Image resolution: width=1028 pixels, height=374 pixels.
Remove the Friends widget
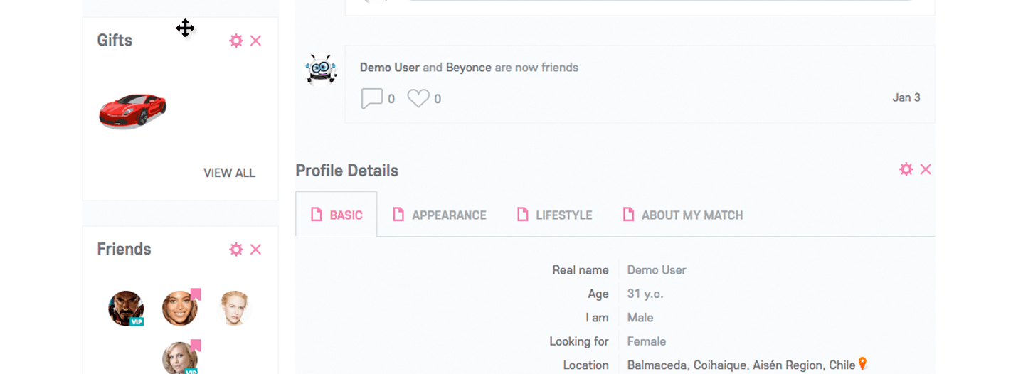click(256, 249)
